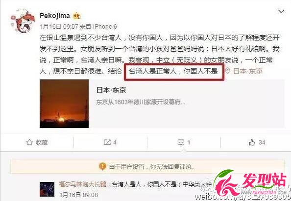Click the star favorite icon
The height and width of the screenshot is (201, 291).
[x=29, y=142]
